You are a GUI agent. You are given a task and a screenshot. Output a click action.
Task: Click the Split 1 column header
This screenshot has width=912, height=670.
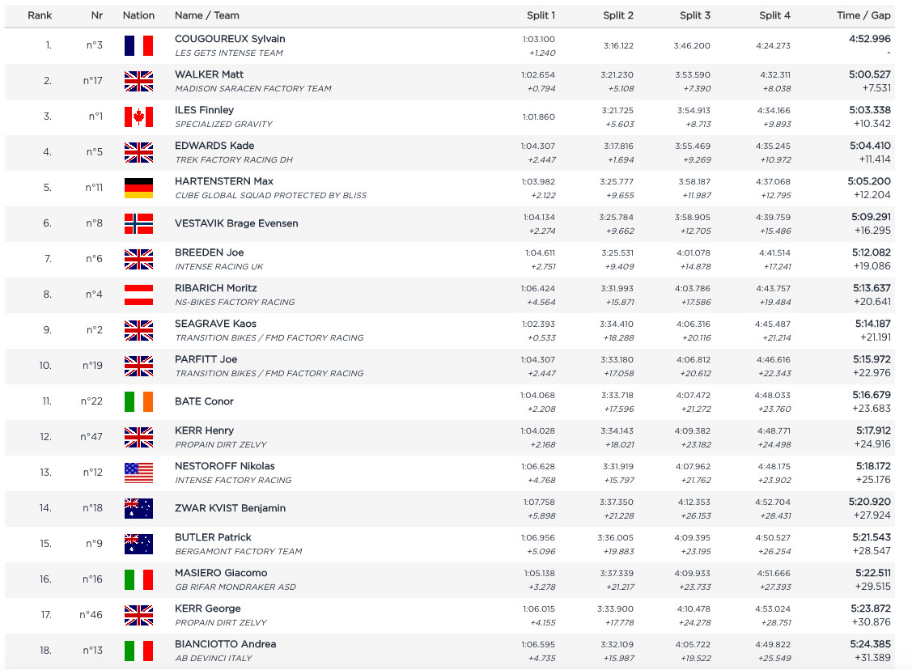pyautogui.click(x=541, y=15)
